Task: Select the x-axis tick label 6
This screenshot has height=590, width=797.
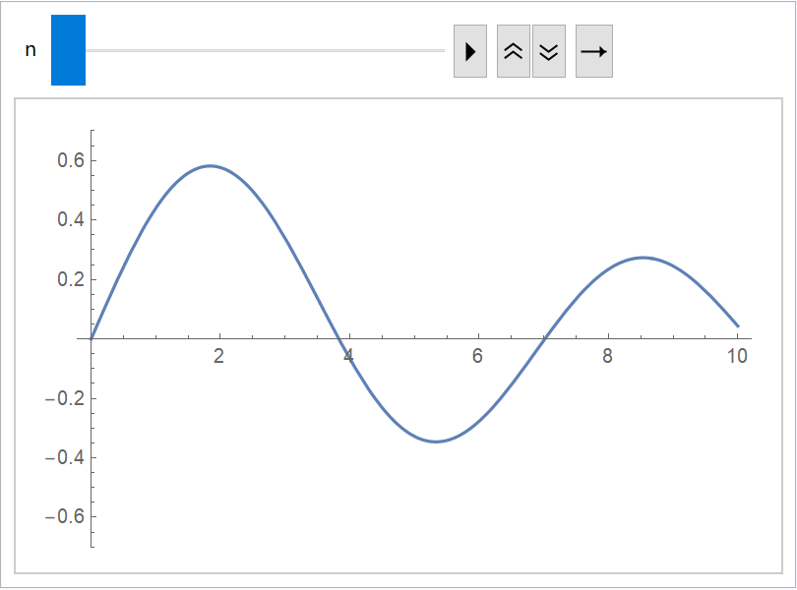Action: pyautogui.click(x=478, y=356)
